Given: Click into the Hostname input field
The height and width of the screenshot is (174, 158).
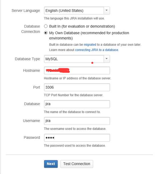Looking at the screenshot, I should point(77,71).
